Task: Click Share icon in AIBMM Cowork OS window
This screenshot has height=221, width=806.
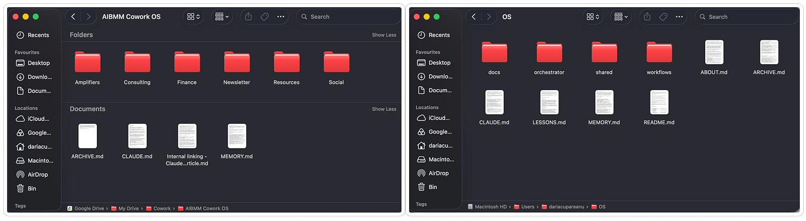Action: [249, 17]
